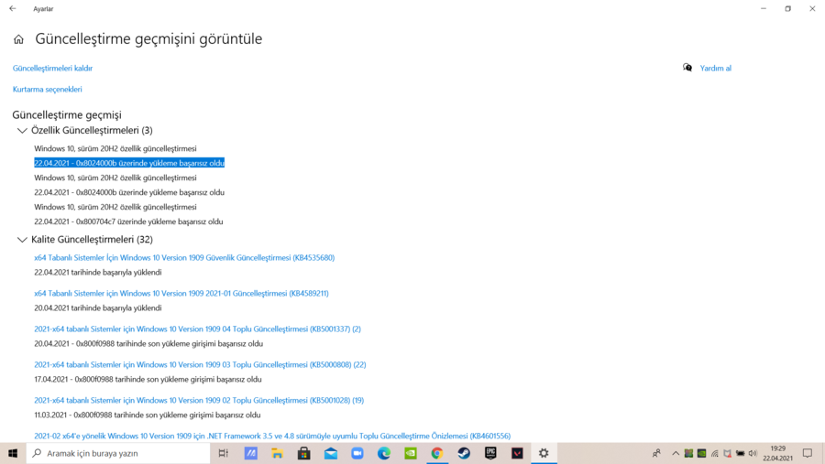Click the 20.04.2021 0x800f0988 failure text

point(148,344)
